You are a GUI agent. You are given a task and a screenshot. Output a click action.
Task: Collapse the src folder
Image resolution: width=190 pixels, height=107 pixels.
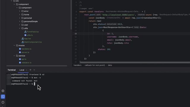[x=12, y=1]
